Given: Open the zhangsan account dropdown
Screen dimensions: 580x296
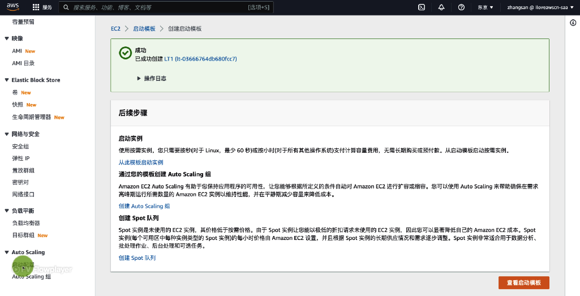Looking at the screenshot, I should pyautogui.click(x=540, y=7).
